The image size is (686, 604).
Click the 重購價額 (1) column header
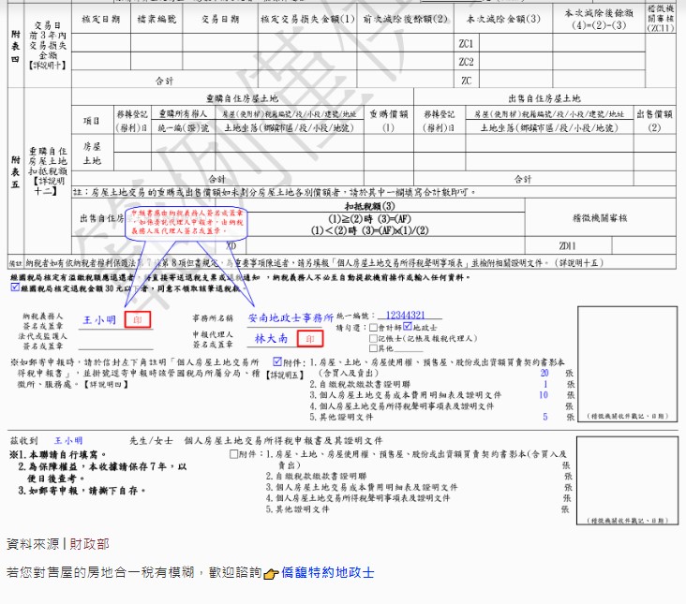coord(389,121)
